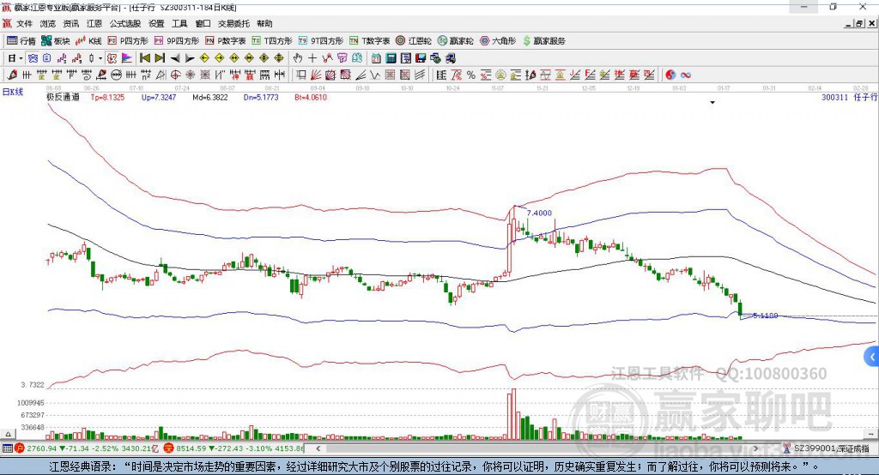Click the 深 Shenzhen index badge
The width and height of the screenshot is (879, 475).
click(x=168, y=448)
